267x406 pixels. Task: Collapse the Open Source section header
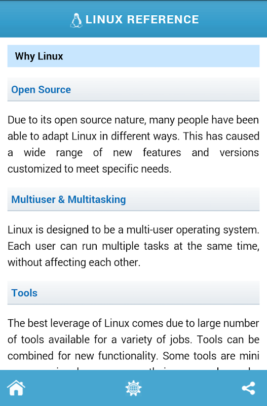pos(133,89)
